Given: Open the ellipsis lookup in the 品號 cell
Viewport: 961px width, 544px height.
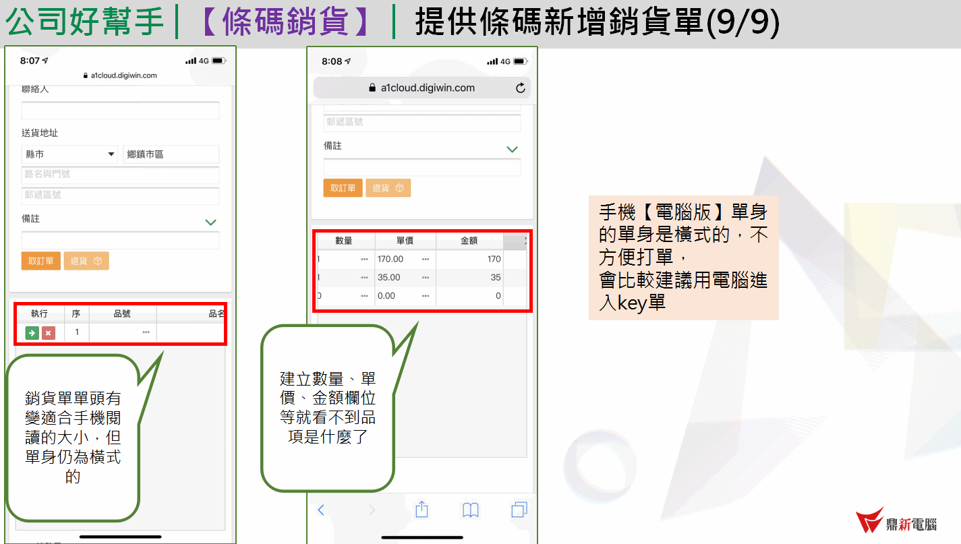Looking at the screenshot, I should (146, 332).
